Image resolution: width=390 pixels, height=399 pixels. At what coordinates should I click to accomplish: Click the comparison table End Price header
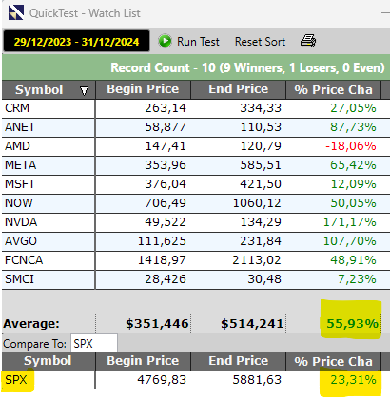click(238, 361)
